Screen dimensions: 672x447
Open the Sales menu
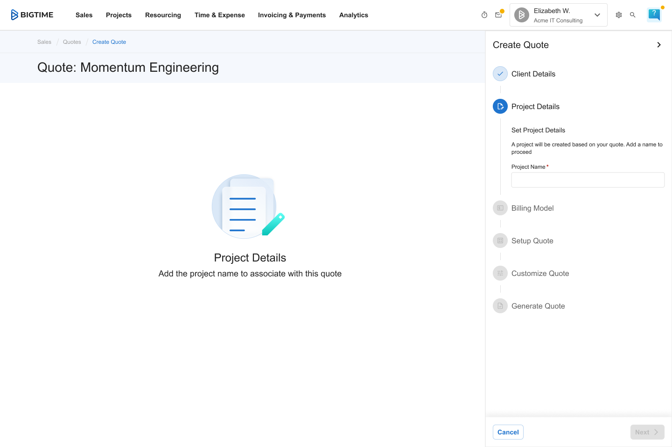[84, 15]
